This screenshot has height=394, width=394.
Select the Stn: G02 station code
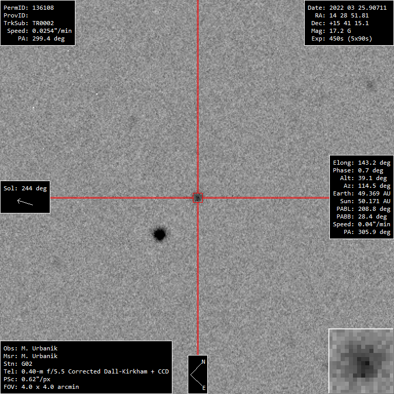(18, 364)
